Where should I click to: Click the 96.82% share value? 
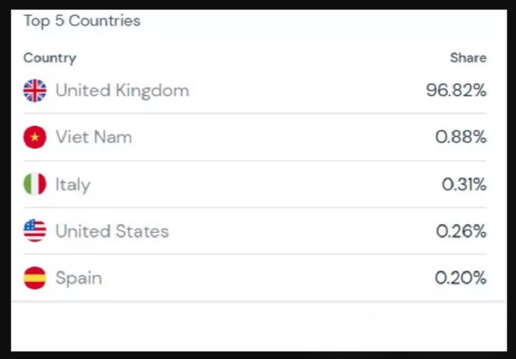click(x=456, y=90)
